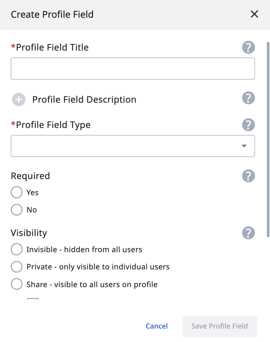This screenshot has width=270, height=342.
Task: Expand the field type selection list
Action: pyautogui.click(x=133, y=146)
